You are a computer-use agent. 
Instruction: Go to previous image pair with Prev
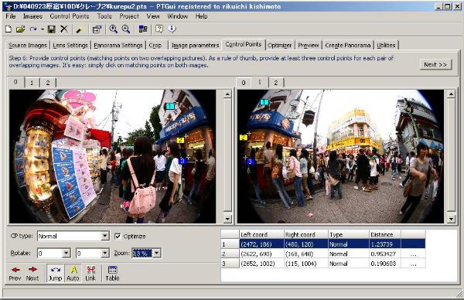pyautogui.click(x=15, y=274)
